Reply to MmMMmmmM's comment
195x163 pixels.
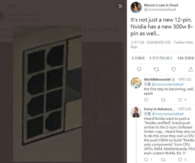(146, 100)
